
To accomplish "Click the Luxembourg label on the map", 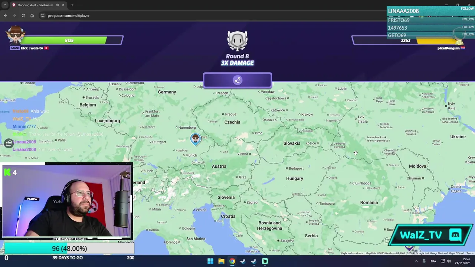I will [x=107, y=121].
